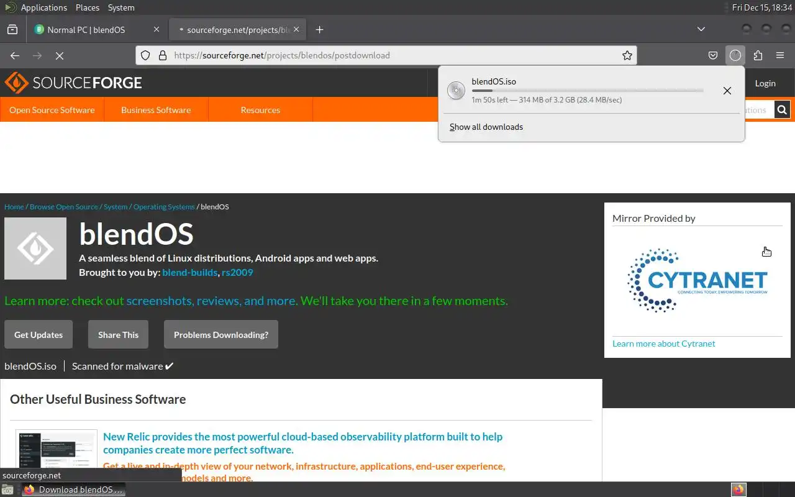Bookmark this page with the star icon
This screenshot has width=795, height=497.
pyautogui.click(x=627, y=55)
